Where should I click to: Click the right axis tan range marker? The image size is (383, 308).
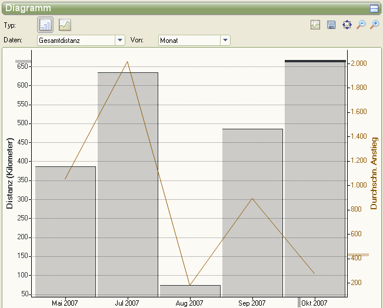tap(358, 255)
